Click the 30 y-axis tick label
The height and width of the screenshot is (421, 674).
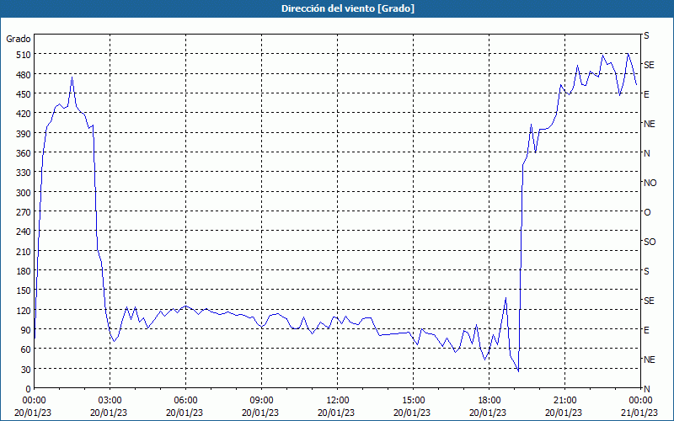pyautogui.click(x=26, y=370)
